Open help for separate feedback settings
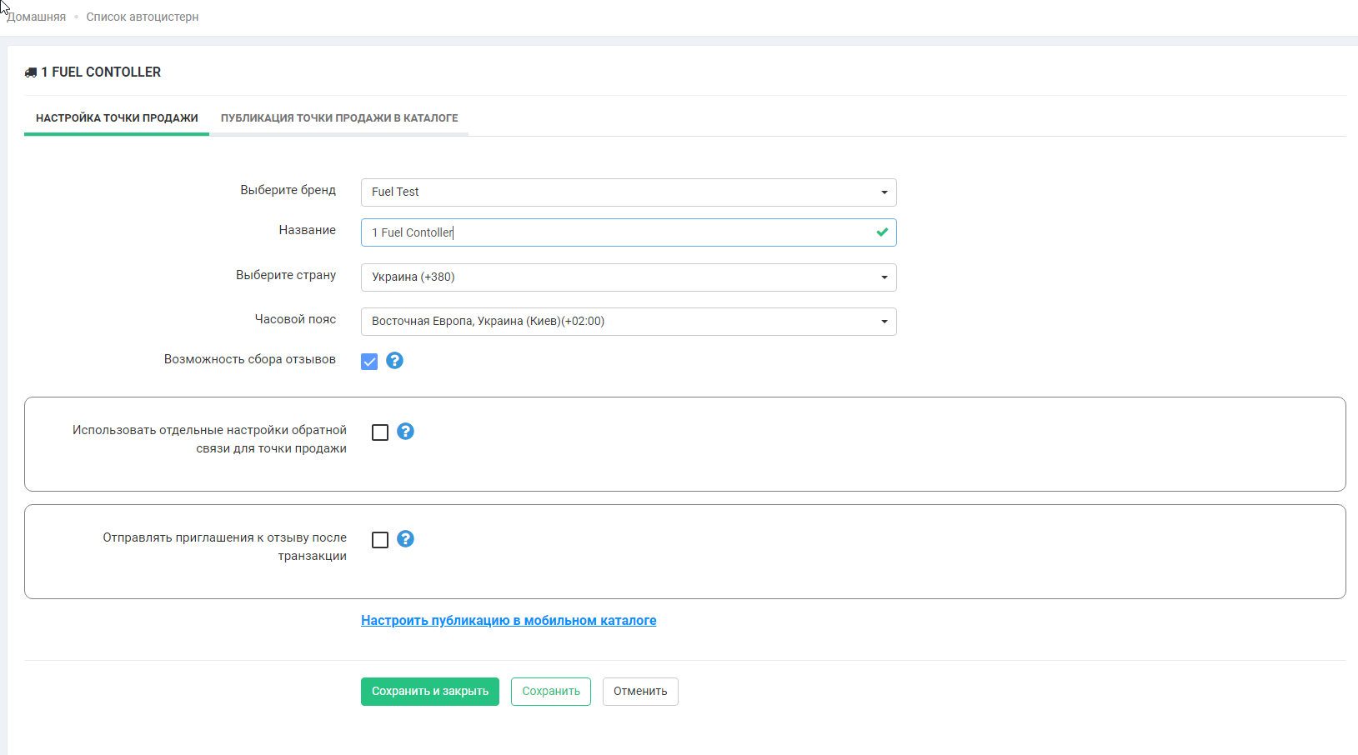The height and width of the screenshot is (755, 1358). click(405, 432)
